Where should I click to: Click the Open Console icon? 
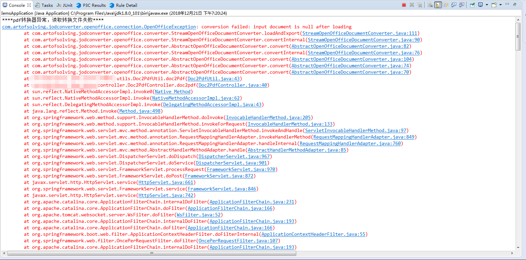[x=494, y=5]
